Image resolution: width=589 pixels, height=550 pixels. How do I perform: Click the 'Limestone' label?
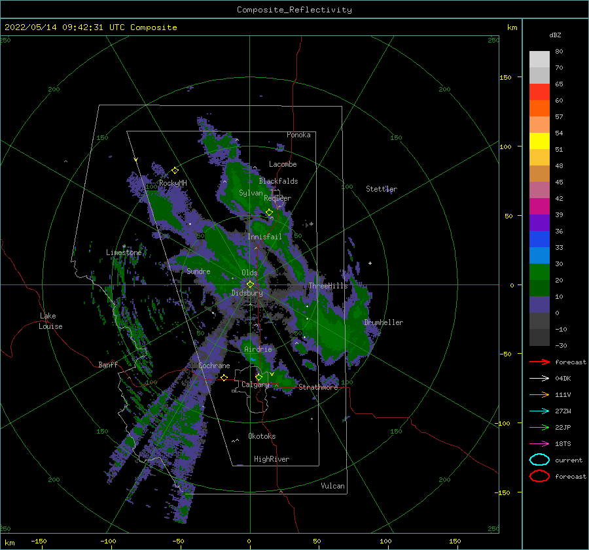[x=124, y=252]
